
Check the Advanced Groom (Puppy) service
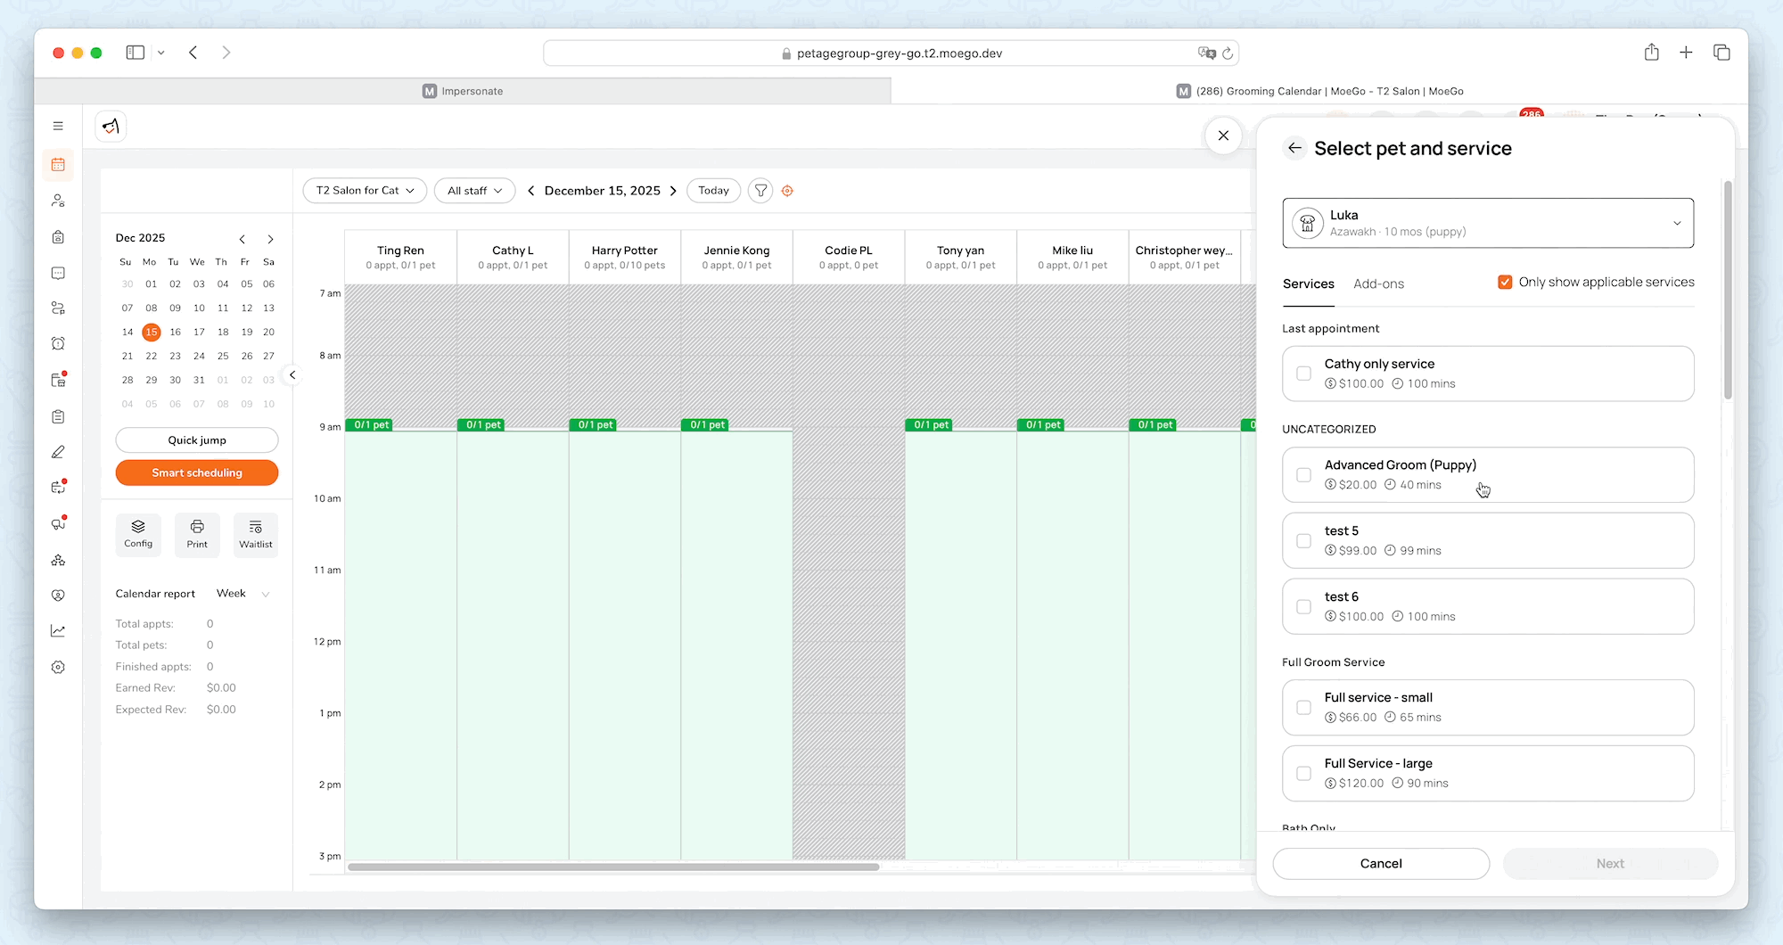tap(1304, 475)
